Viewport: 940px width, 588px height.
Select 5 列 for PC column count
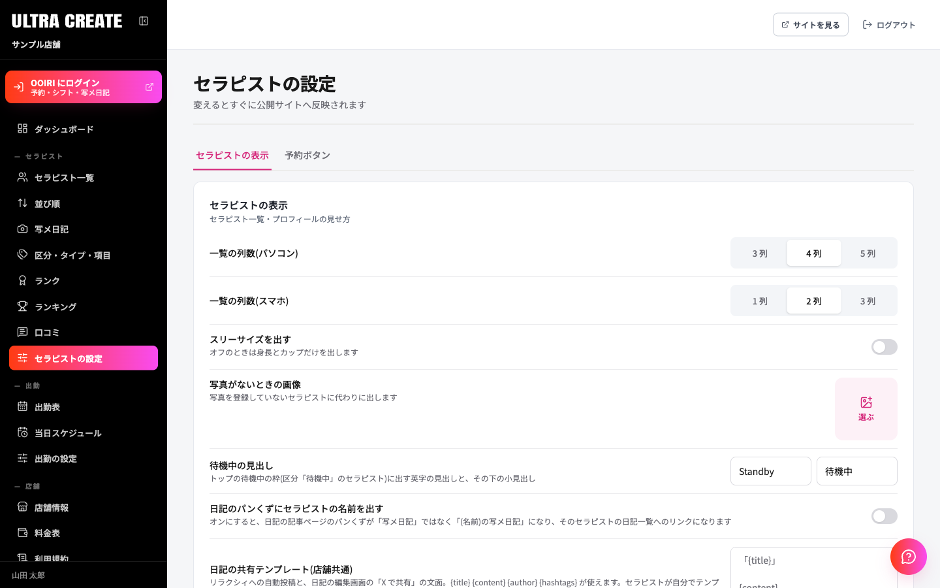point(868,253)
